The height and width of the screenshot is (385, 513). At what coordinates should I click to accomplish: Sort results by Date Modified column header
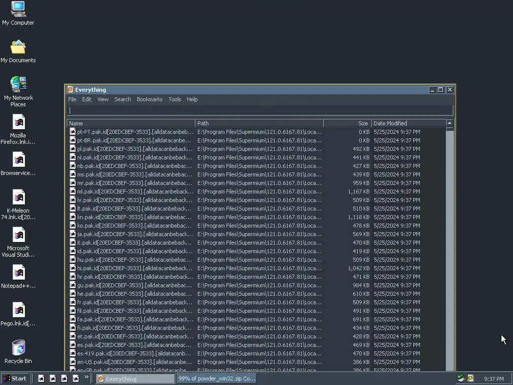pos(409,123)
